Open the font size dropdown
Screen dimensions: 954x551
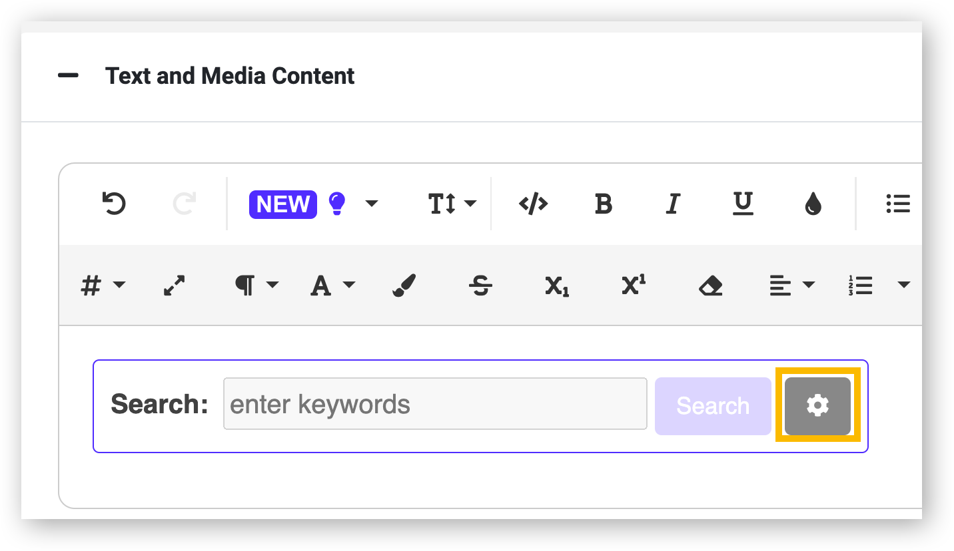pyautogui.click(x=452, y=204)
